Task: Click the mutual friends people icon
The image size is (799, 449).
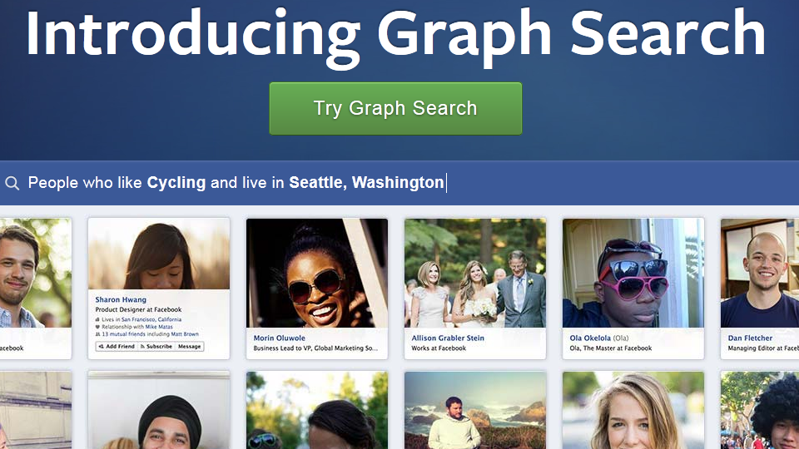Action: tap(98, 334)
